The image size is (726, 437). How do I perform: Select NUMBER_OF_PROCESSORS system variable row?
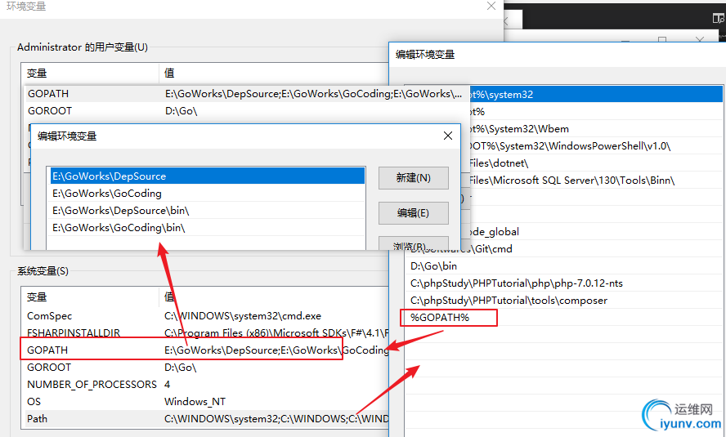pyautogui.click(x=204, y=384)
